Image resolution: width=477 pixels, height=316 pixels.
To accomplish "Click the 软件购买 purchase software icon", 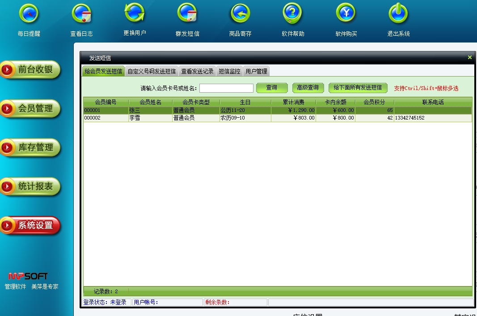I will [x=346, y=13].
